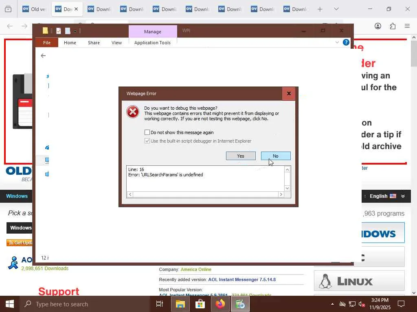Image resolution: width=417 pixels, height=312 pixels.
Task: Click Windows platform button on webpage right
Action: [383, 233]
